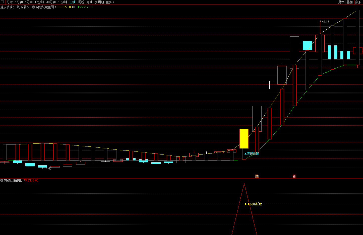The image size is (363, 235).
Task: Click the 涨 event marker icon
Action: (294, 176)
